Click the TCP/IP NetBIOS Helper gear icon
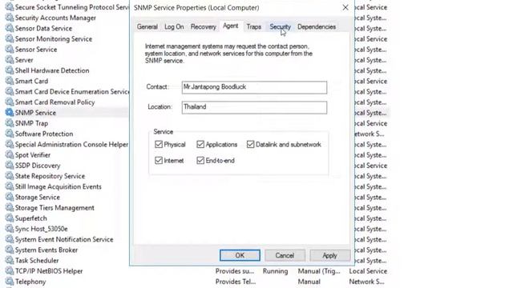The image size is (513, 288). (x=10, y=271)
